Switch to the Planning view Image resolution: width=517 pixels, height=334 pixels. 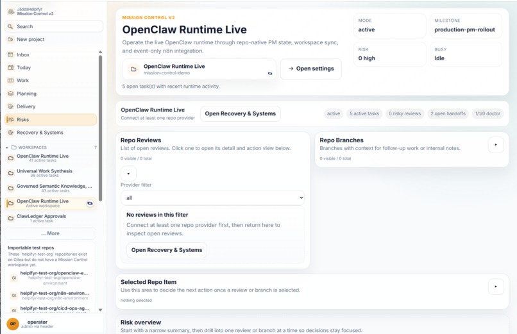(51, 93)
